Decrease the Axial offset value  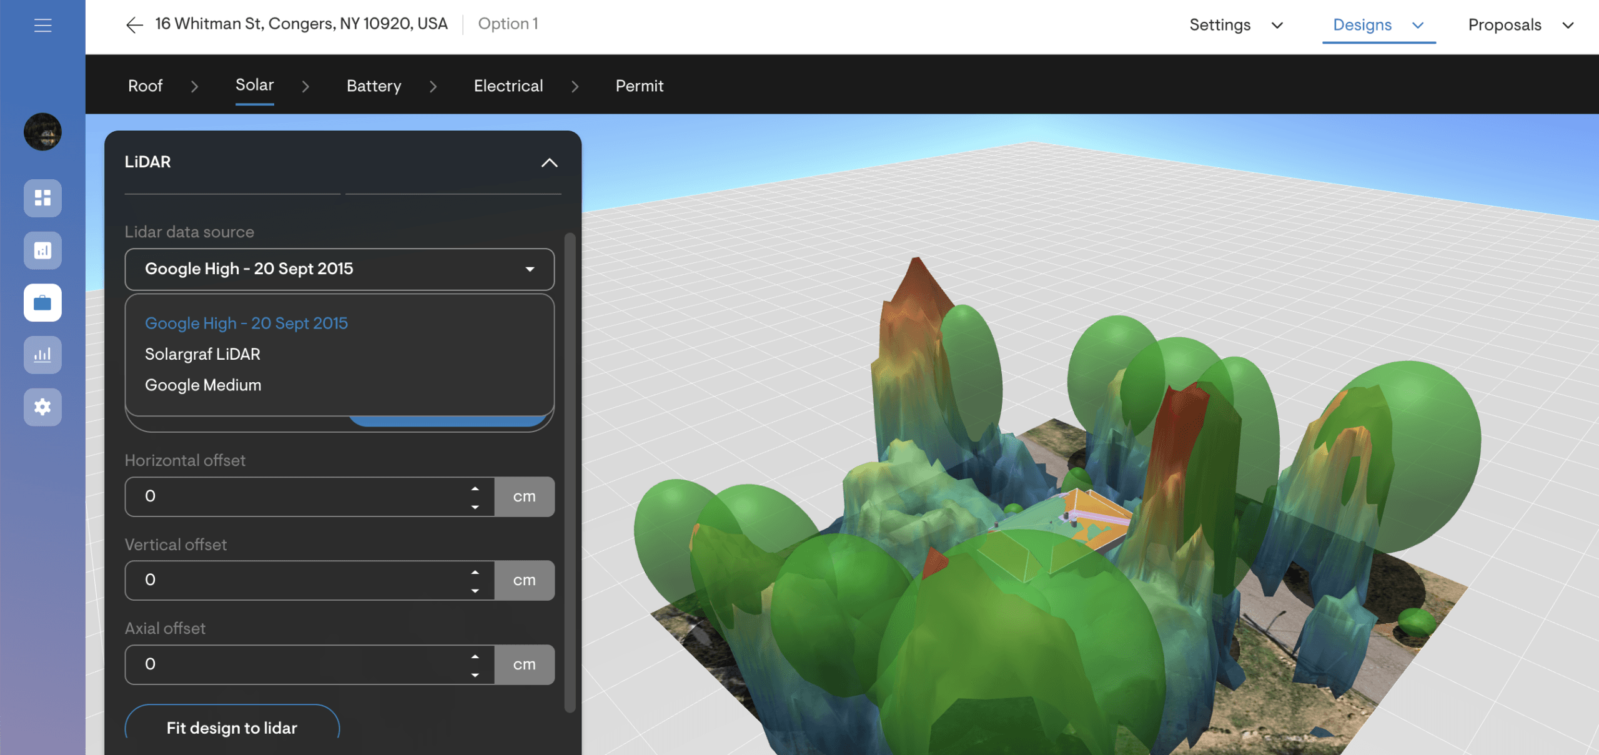475,675
